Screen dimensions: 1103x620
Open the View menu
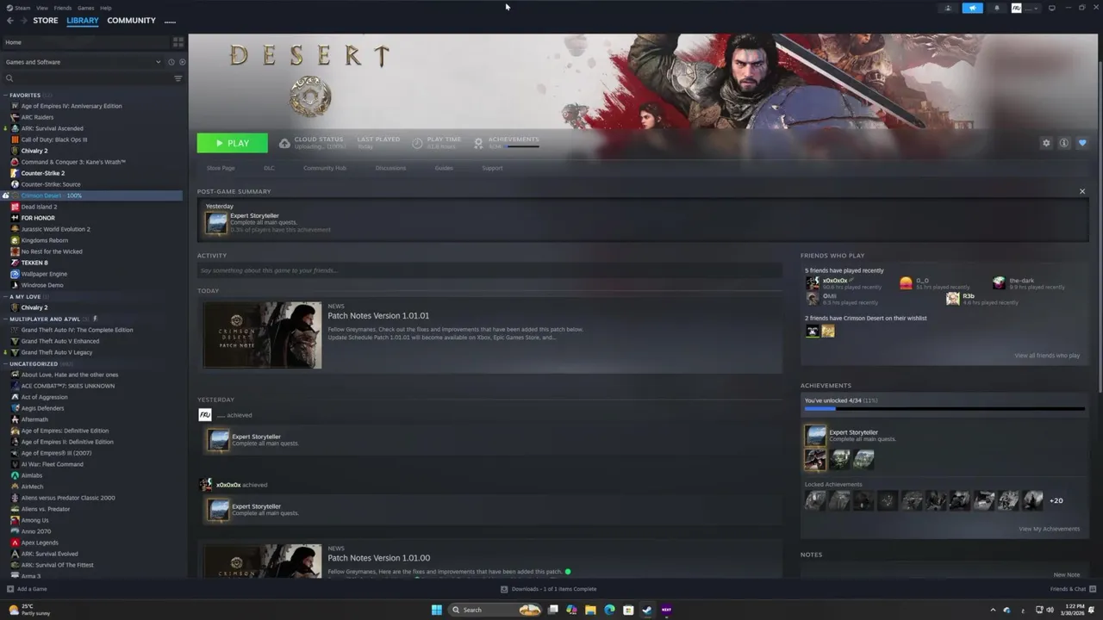point(42,8)
